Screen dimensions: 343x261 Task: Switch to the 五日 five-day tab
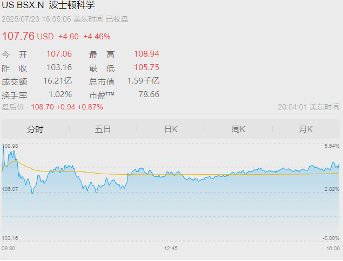coord(103,129)
